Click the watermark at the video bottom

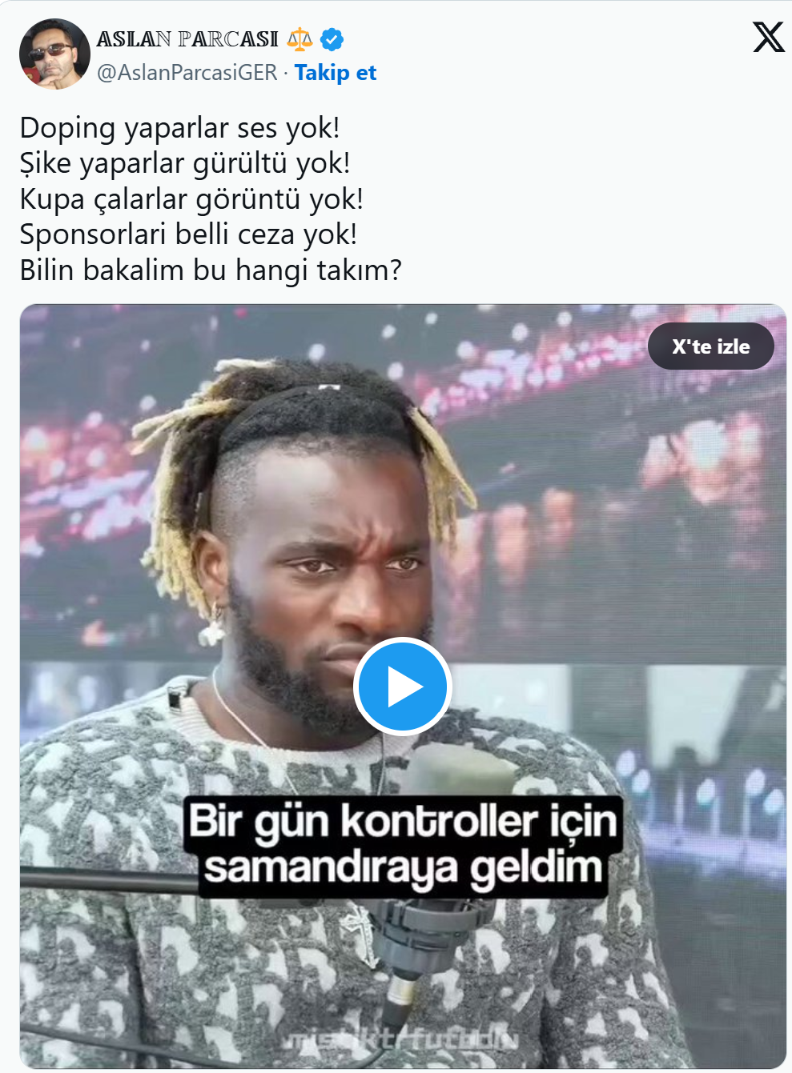(x=400, y=1039)
